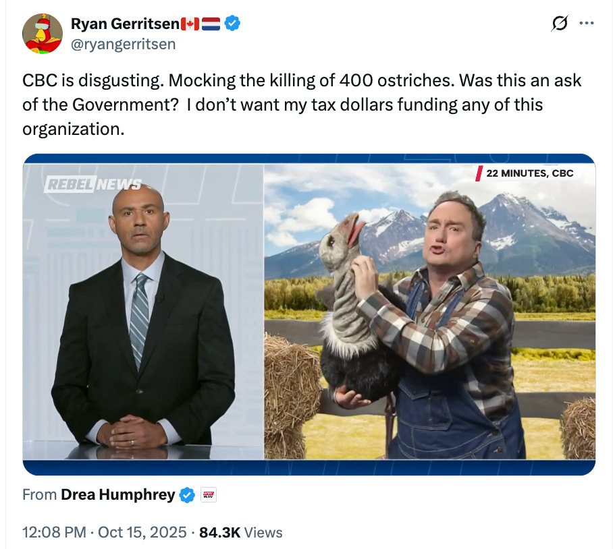
Task: Open the Ryan Gerritsen display name link
Action: 125,24
